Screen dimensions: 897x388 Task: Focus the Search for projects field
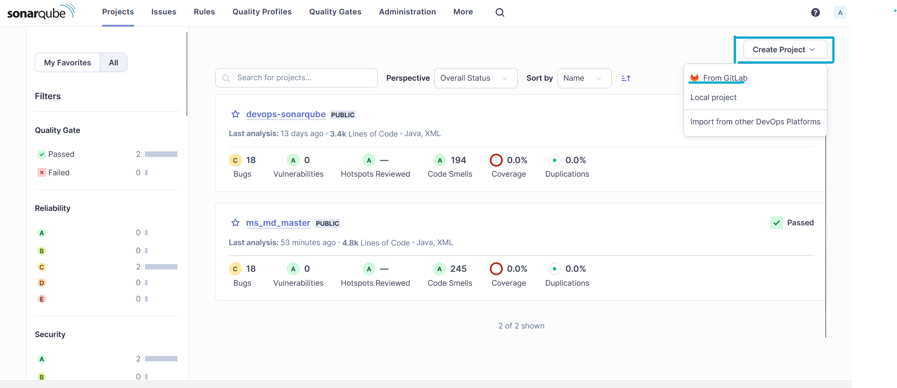coord(297,78)
